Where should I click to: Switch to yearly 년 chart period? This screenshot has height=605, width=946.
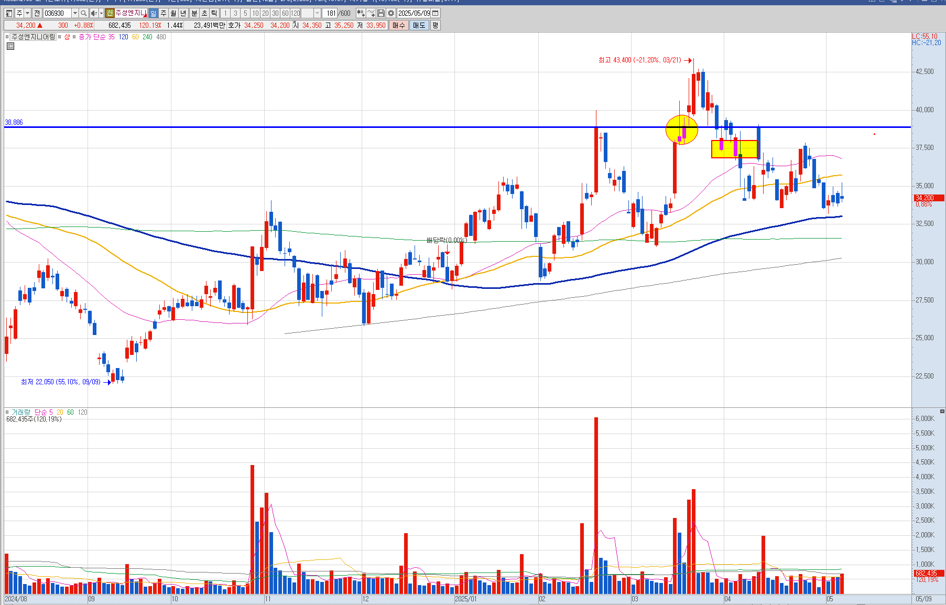click(x=183, y=13)
